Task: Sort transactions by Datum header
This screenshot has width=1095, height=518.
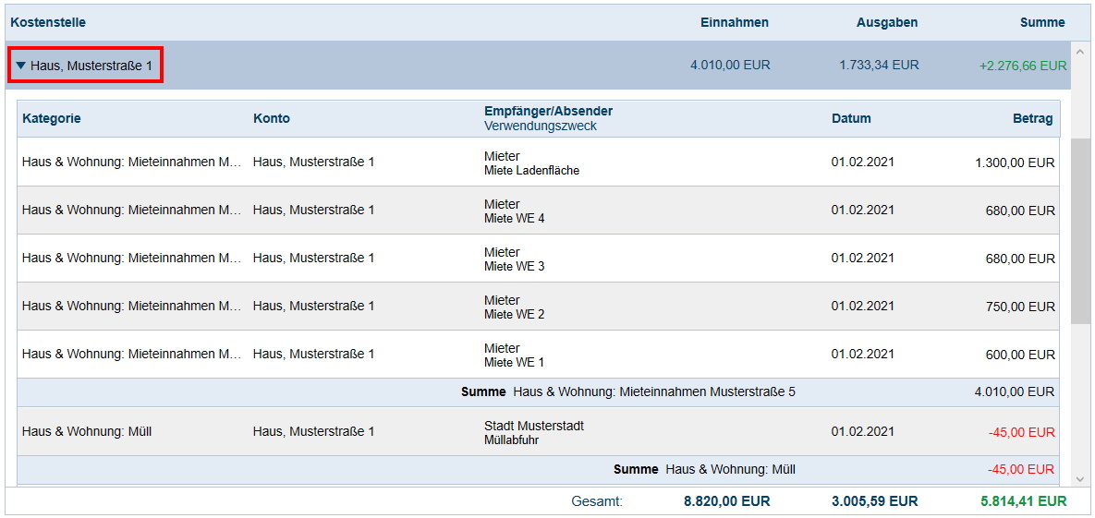Action: click(850, 118)
